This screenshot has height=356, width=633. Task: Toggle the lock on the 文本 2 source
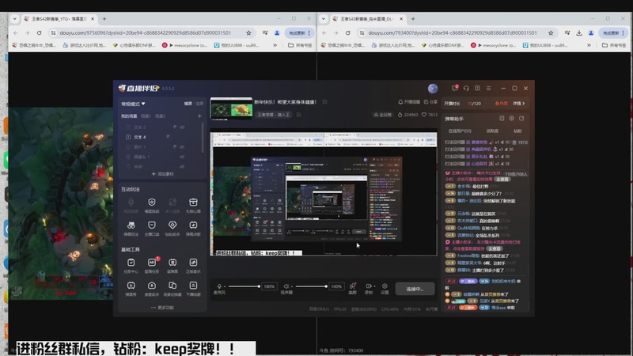[x=175, y=127]
